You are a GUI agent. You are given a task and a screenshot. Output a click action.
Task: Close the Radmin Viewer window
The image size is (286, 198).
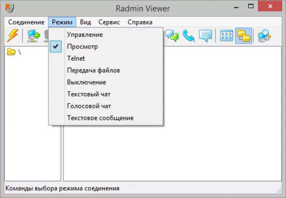coord(270,6)
